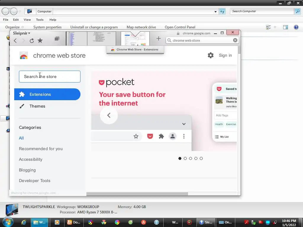The height and width of the screenshot is (227, 303).
Task: Click the Chrome Web Store logo
Action: click(24, 55)
